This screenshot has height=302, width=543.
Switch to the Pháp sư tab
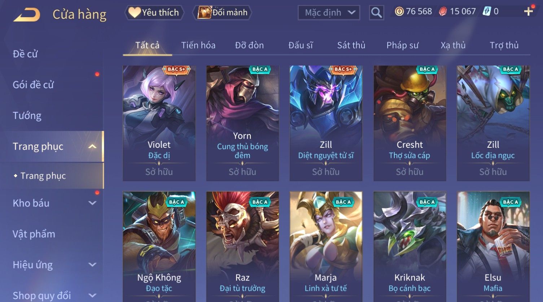coord(402,45)
